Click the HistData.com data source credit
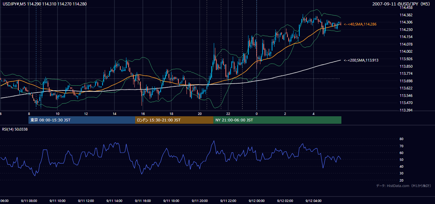 pos(404,186)
